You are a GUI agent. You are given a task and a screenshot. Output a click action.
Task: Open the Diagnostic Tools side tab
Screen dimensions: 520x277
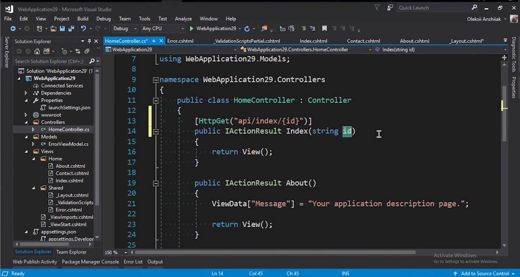[x=514, y=55]
